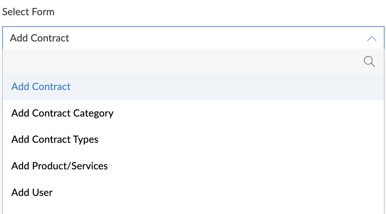Focus the dropdown search input field

pyautogui.click(x=182, y=62)
